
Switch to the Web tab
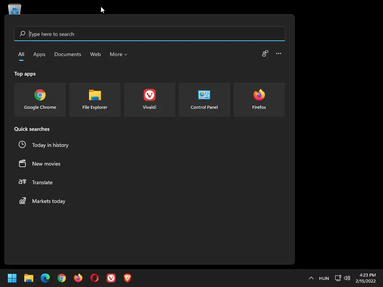(95, 54)
